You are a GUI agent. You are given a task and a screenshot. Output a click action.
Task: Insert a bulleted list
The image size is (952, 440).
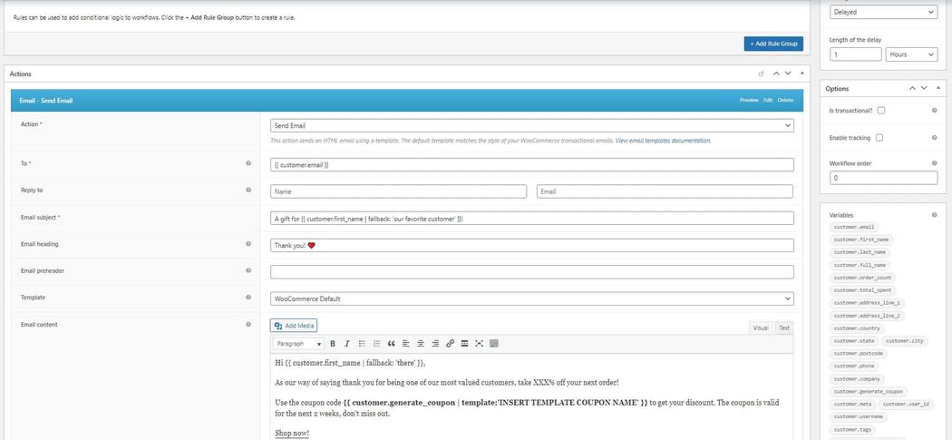point(362,343)
